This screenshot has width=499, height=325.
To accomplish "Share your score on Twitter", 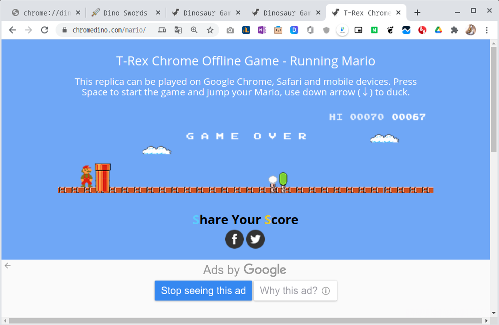I will click(255, 239).
